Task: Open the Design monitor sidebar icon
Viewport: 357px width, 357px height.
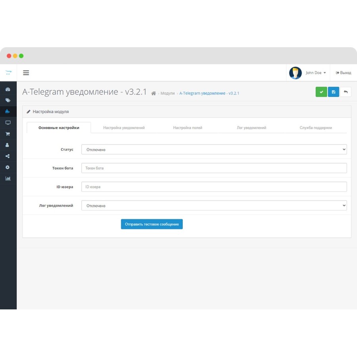Action: tap(8, 123)
